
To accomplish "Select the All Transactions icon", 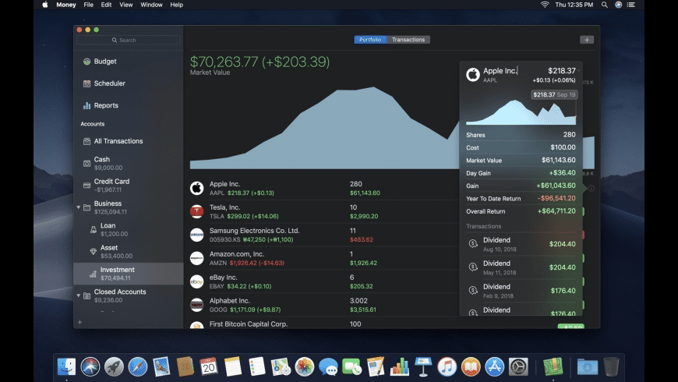I will (x=87, y=141).
